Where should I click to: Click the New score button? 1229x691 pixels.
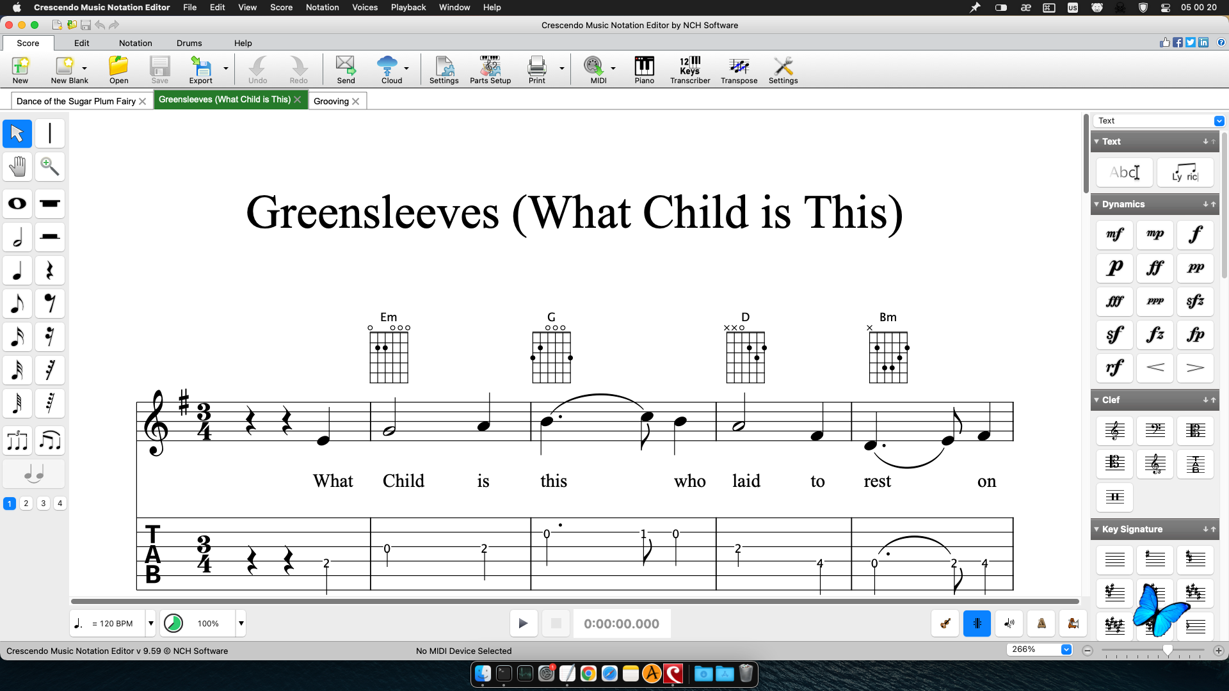[x=20, y=70]
